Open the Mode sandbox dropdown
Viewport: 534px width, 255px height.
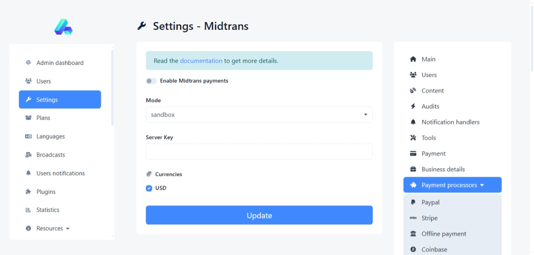click(259, 115)
